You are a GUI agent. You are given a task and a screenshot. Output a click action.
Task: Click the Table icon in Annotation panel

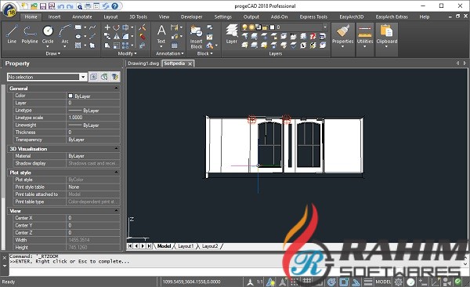click(x=175, y=45)
